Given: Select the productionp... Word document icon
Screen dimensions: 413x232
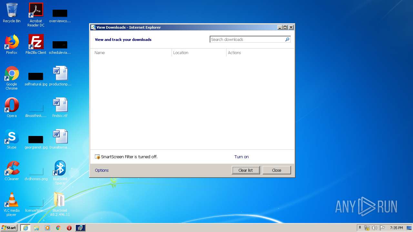Looking at the screenshot, I should pyautogui.click(x=60, y=76).
